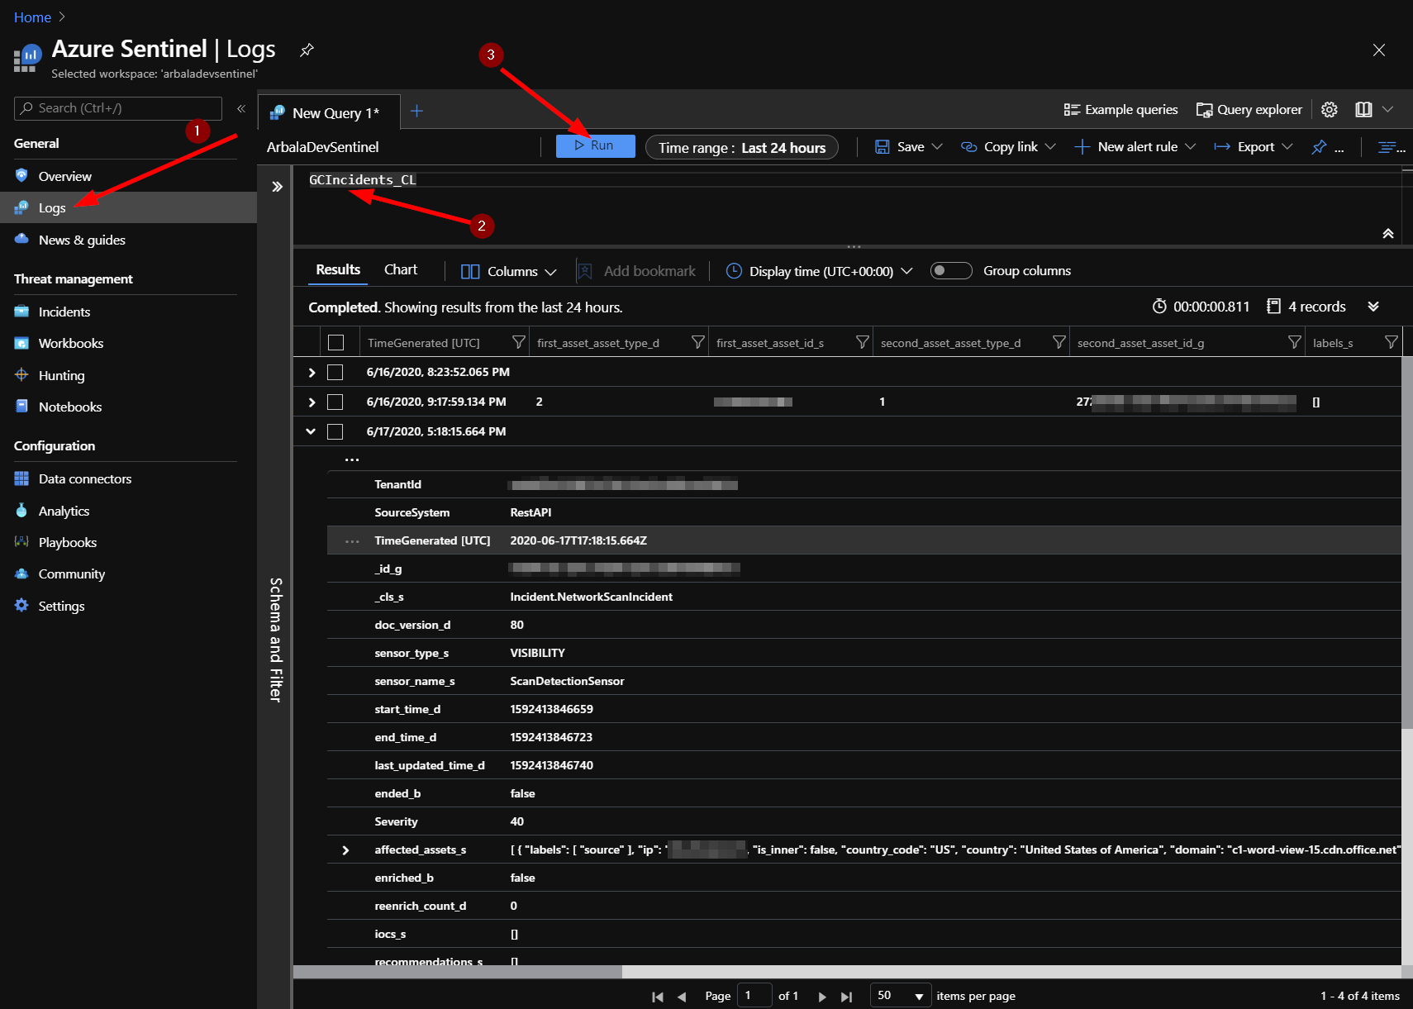Screen dimensions: 1413x1009
Task: Select the 9:17:59.134 PM row checkbox
Action: (x=335, y=402)
